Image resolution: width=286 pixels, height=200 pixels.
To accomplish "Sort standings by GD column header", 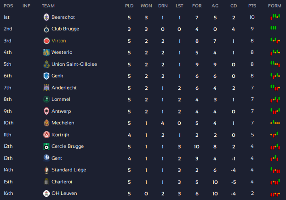I will 234,6.
